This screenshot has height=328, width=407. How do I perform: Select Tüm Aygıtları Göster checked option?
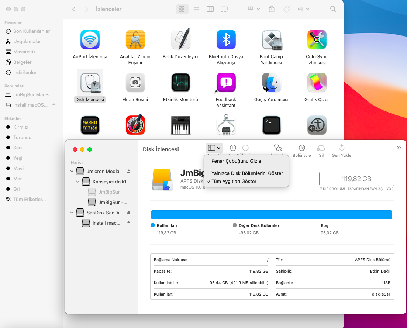coord(234,181)
